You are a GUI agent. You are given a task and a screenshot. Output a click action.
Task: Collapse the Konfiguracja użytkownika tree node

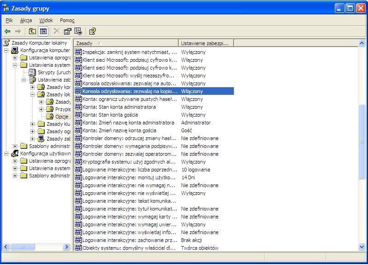(6, 153)
